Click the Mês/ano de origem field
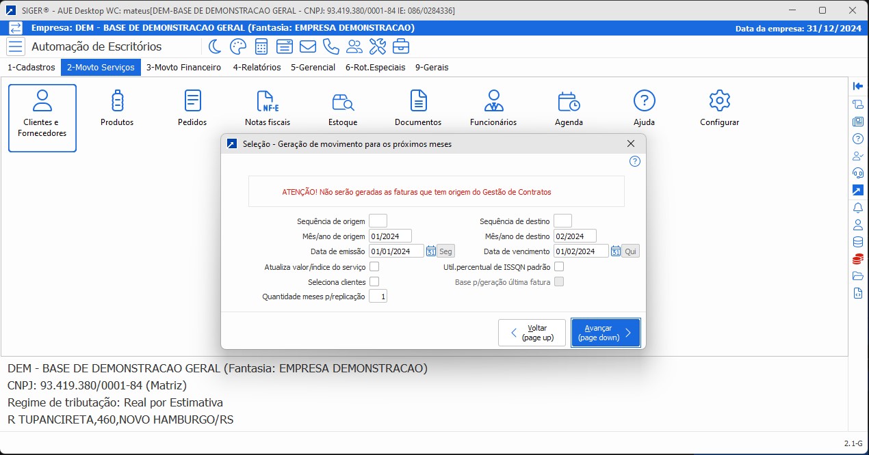This screenshot has width=869, height=455. [x=390, y=236]
